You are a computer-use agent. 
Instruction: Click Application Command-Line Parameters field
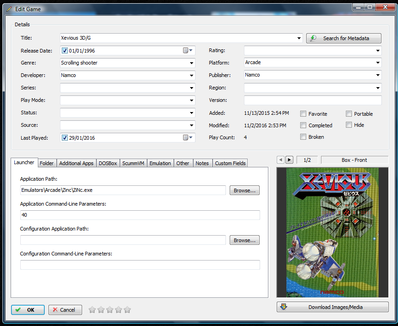(140, 215)
